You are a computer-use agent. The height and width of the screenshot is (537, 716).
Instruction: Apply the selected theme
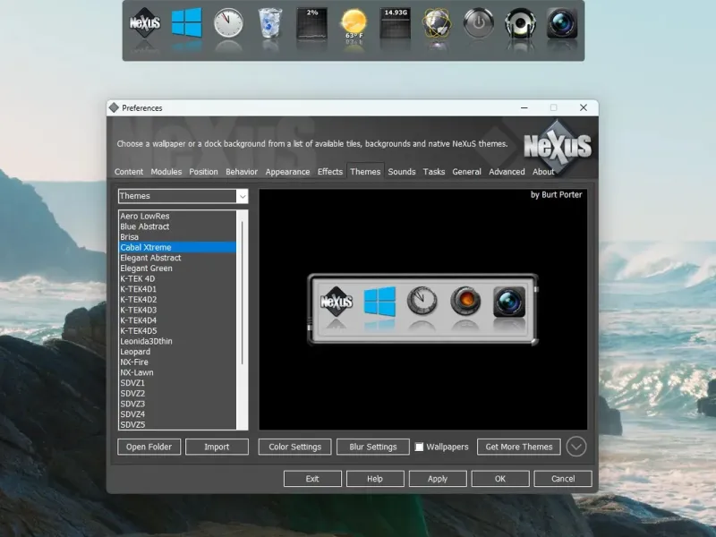438,479
